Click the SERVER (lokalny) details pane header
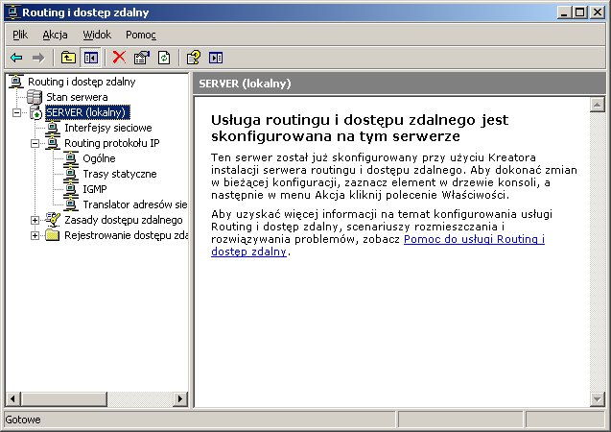The image size is (611, 432). tap(399, 84)
